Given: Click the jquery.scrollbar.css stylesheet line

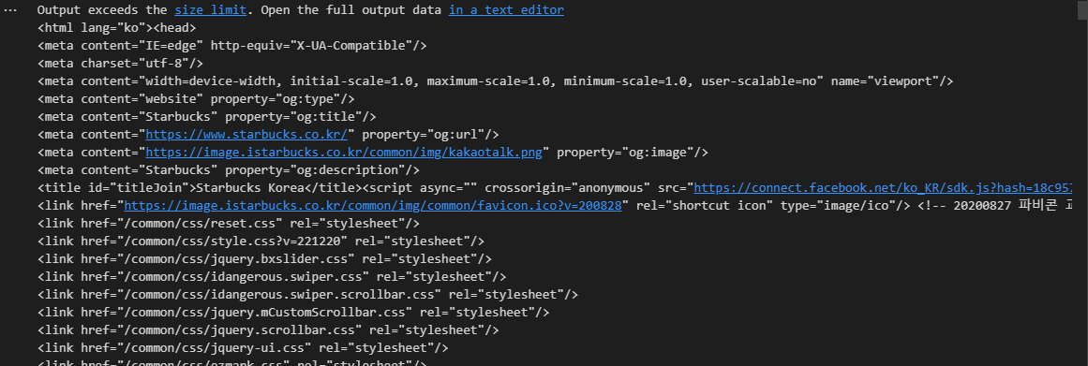Looking at the screenshot, I should 268,329.
